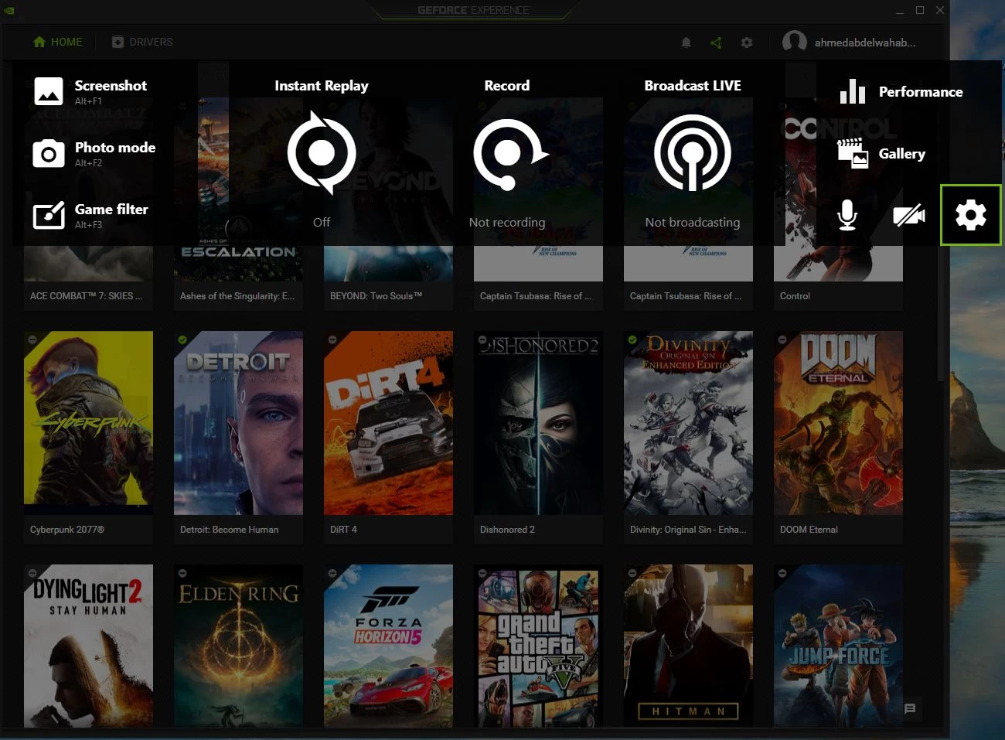Open the Jump Force game tile
Image resolution: width=1005 pixels, height=740 pixels.
point(838,646)
